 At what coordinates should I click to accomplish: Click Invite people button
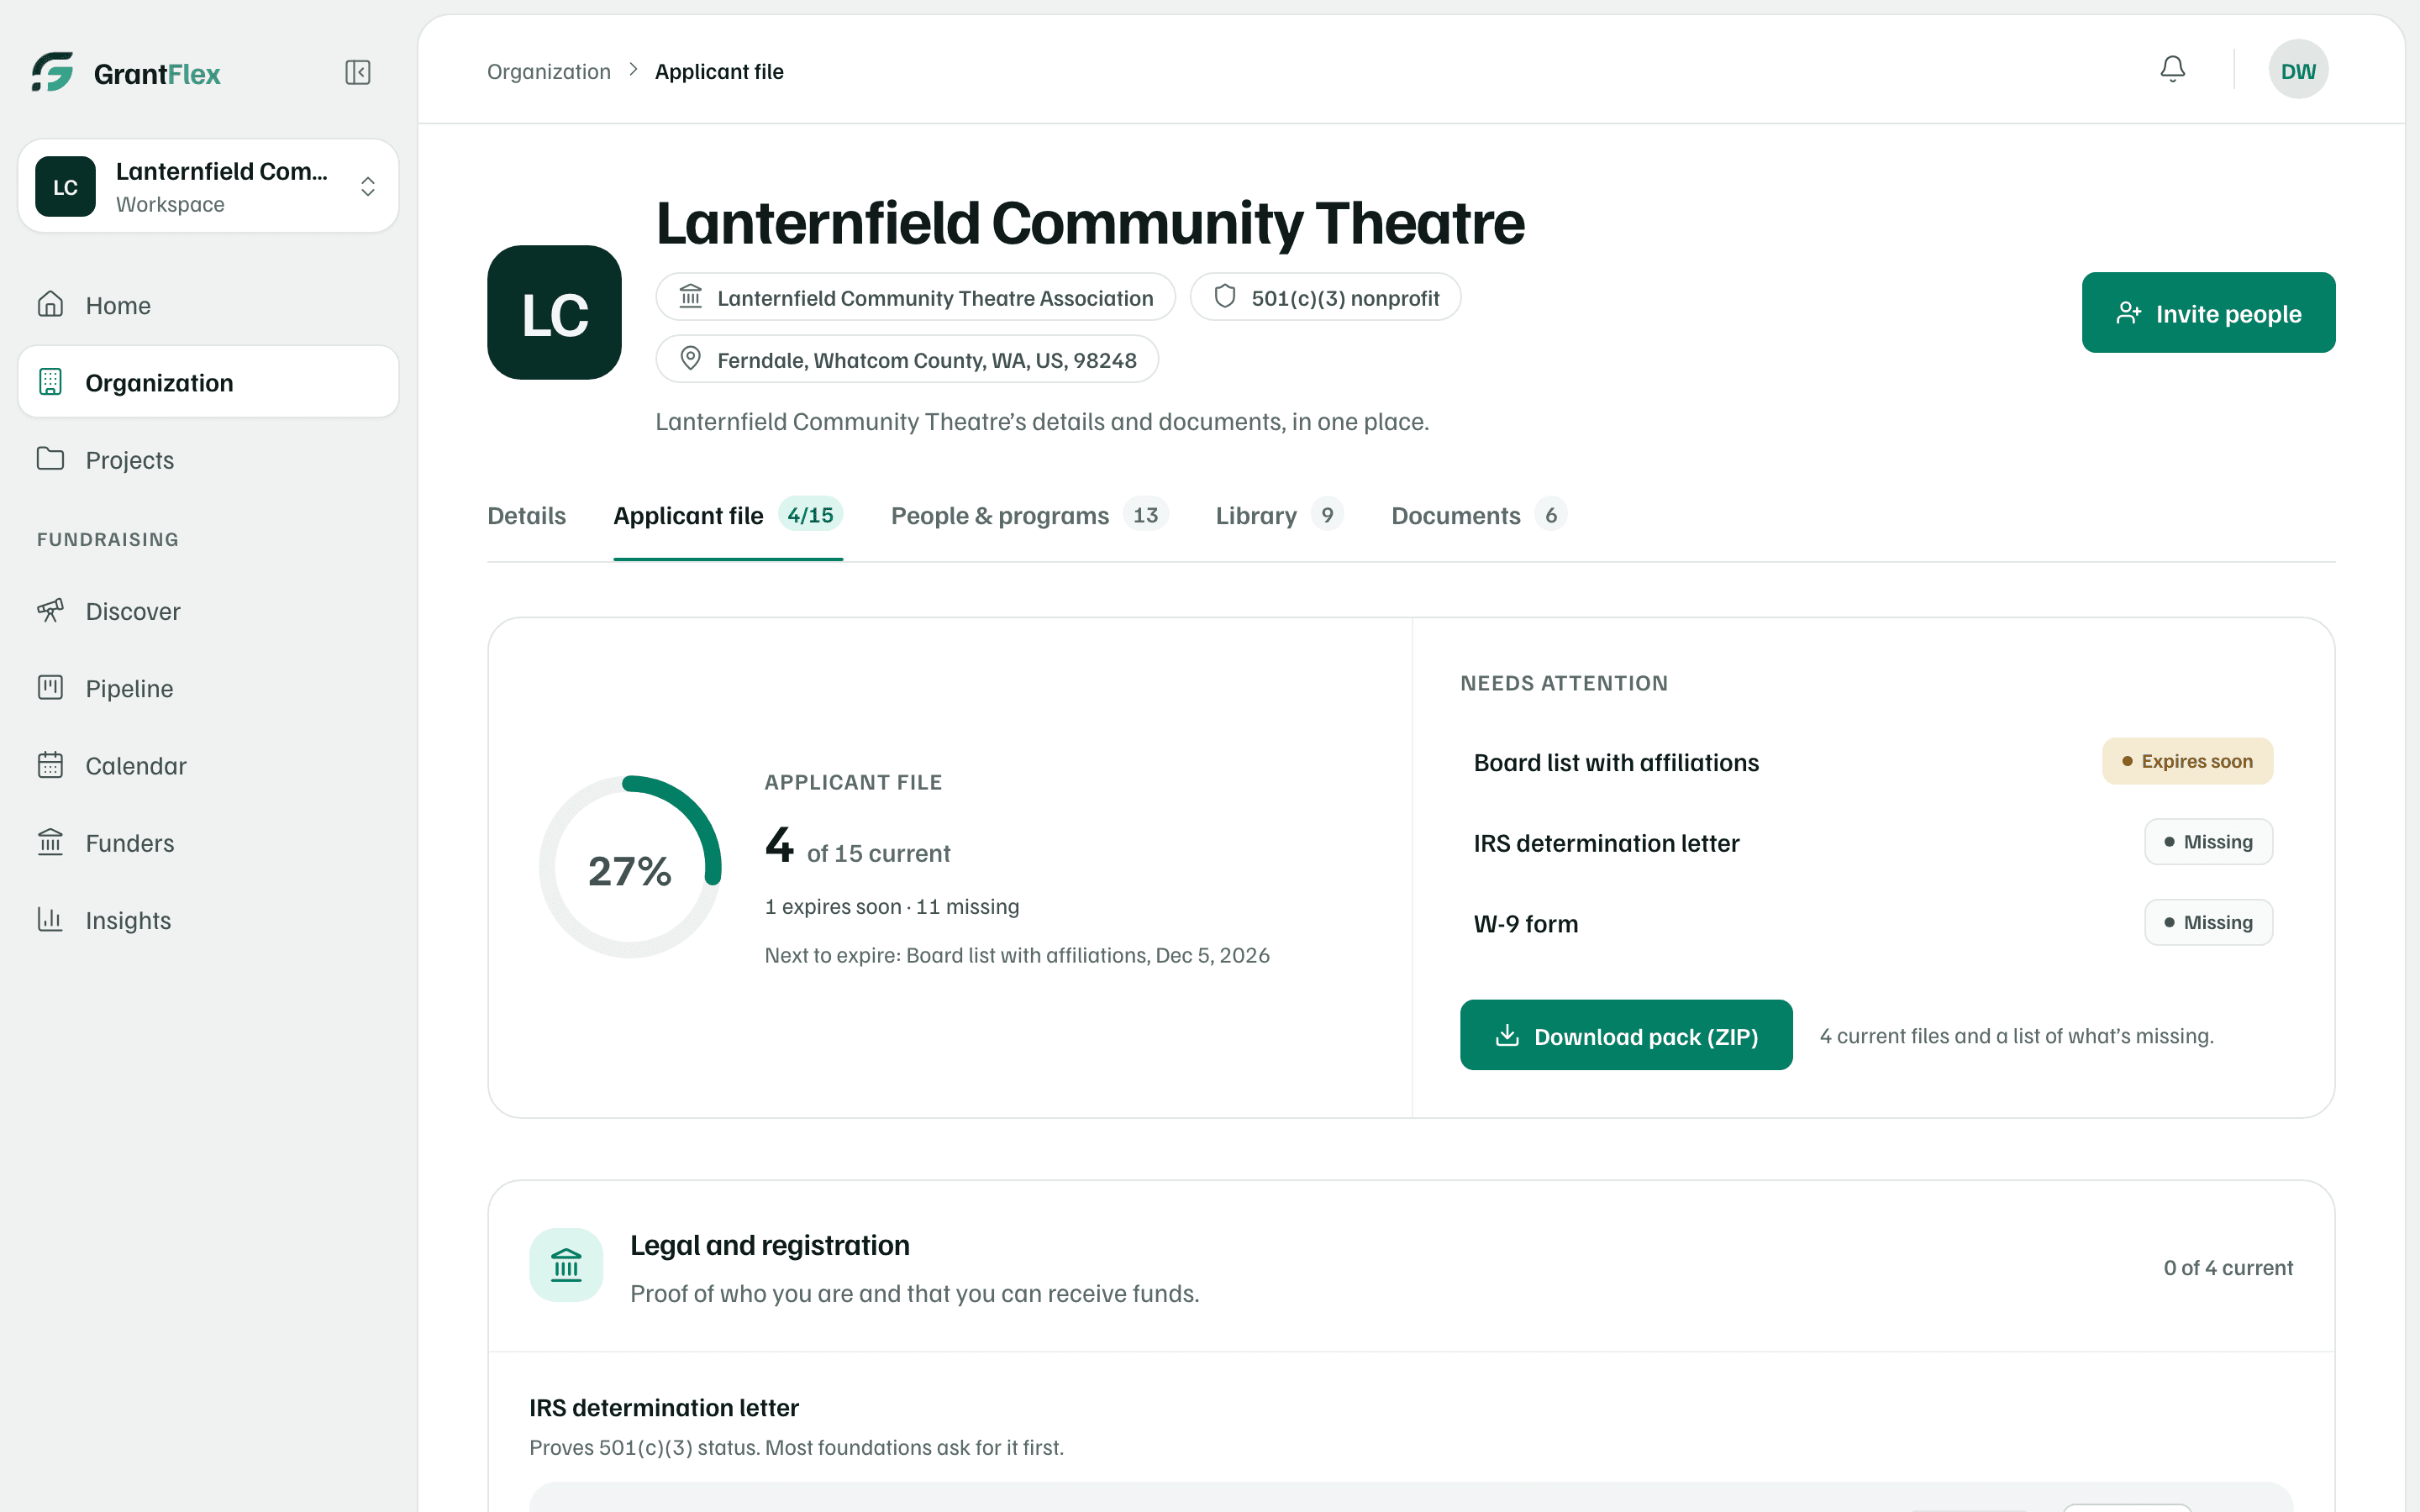coord(2208,313)
